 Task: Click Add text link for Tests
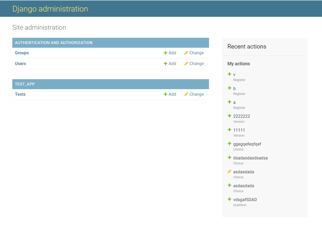172,94
